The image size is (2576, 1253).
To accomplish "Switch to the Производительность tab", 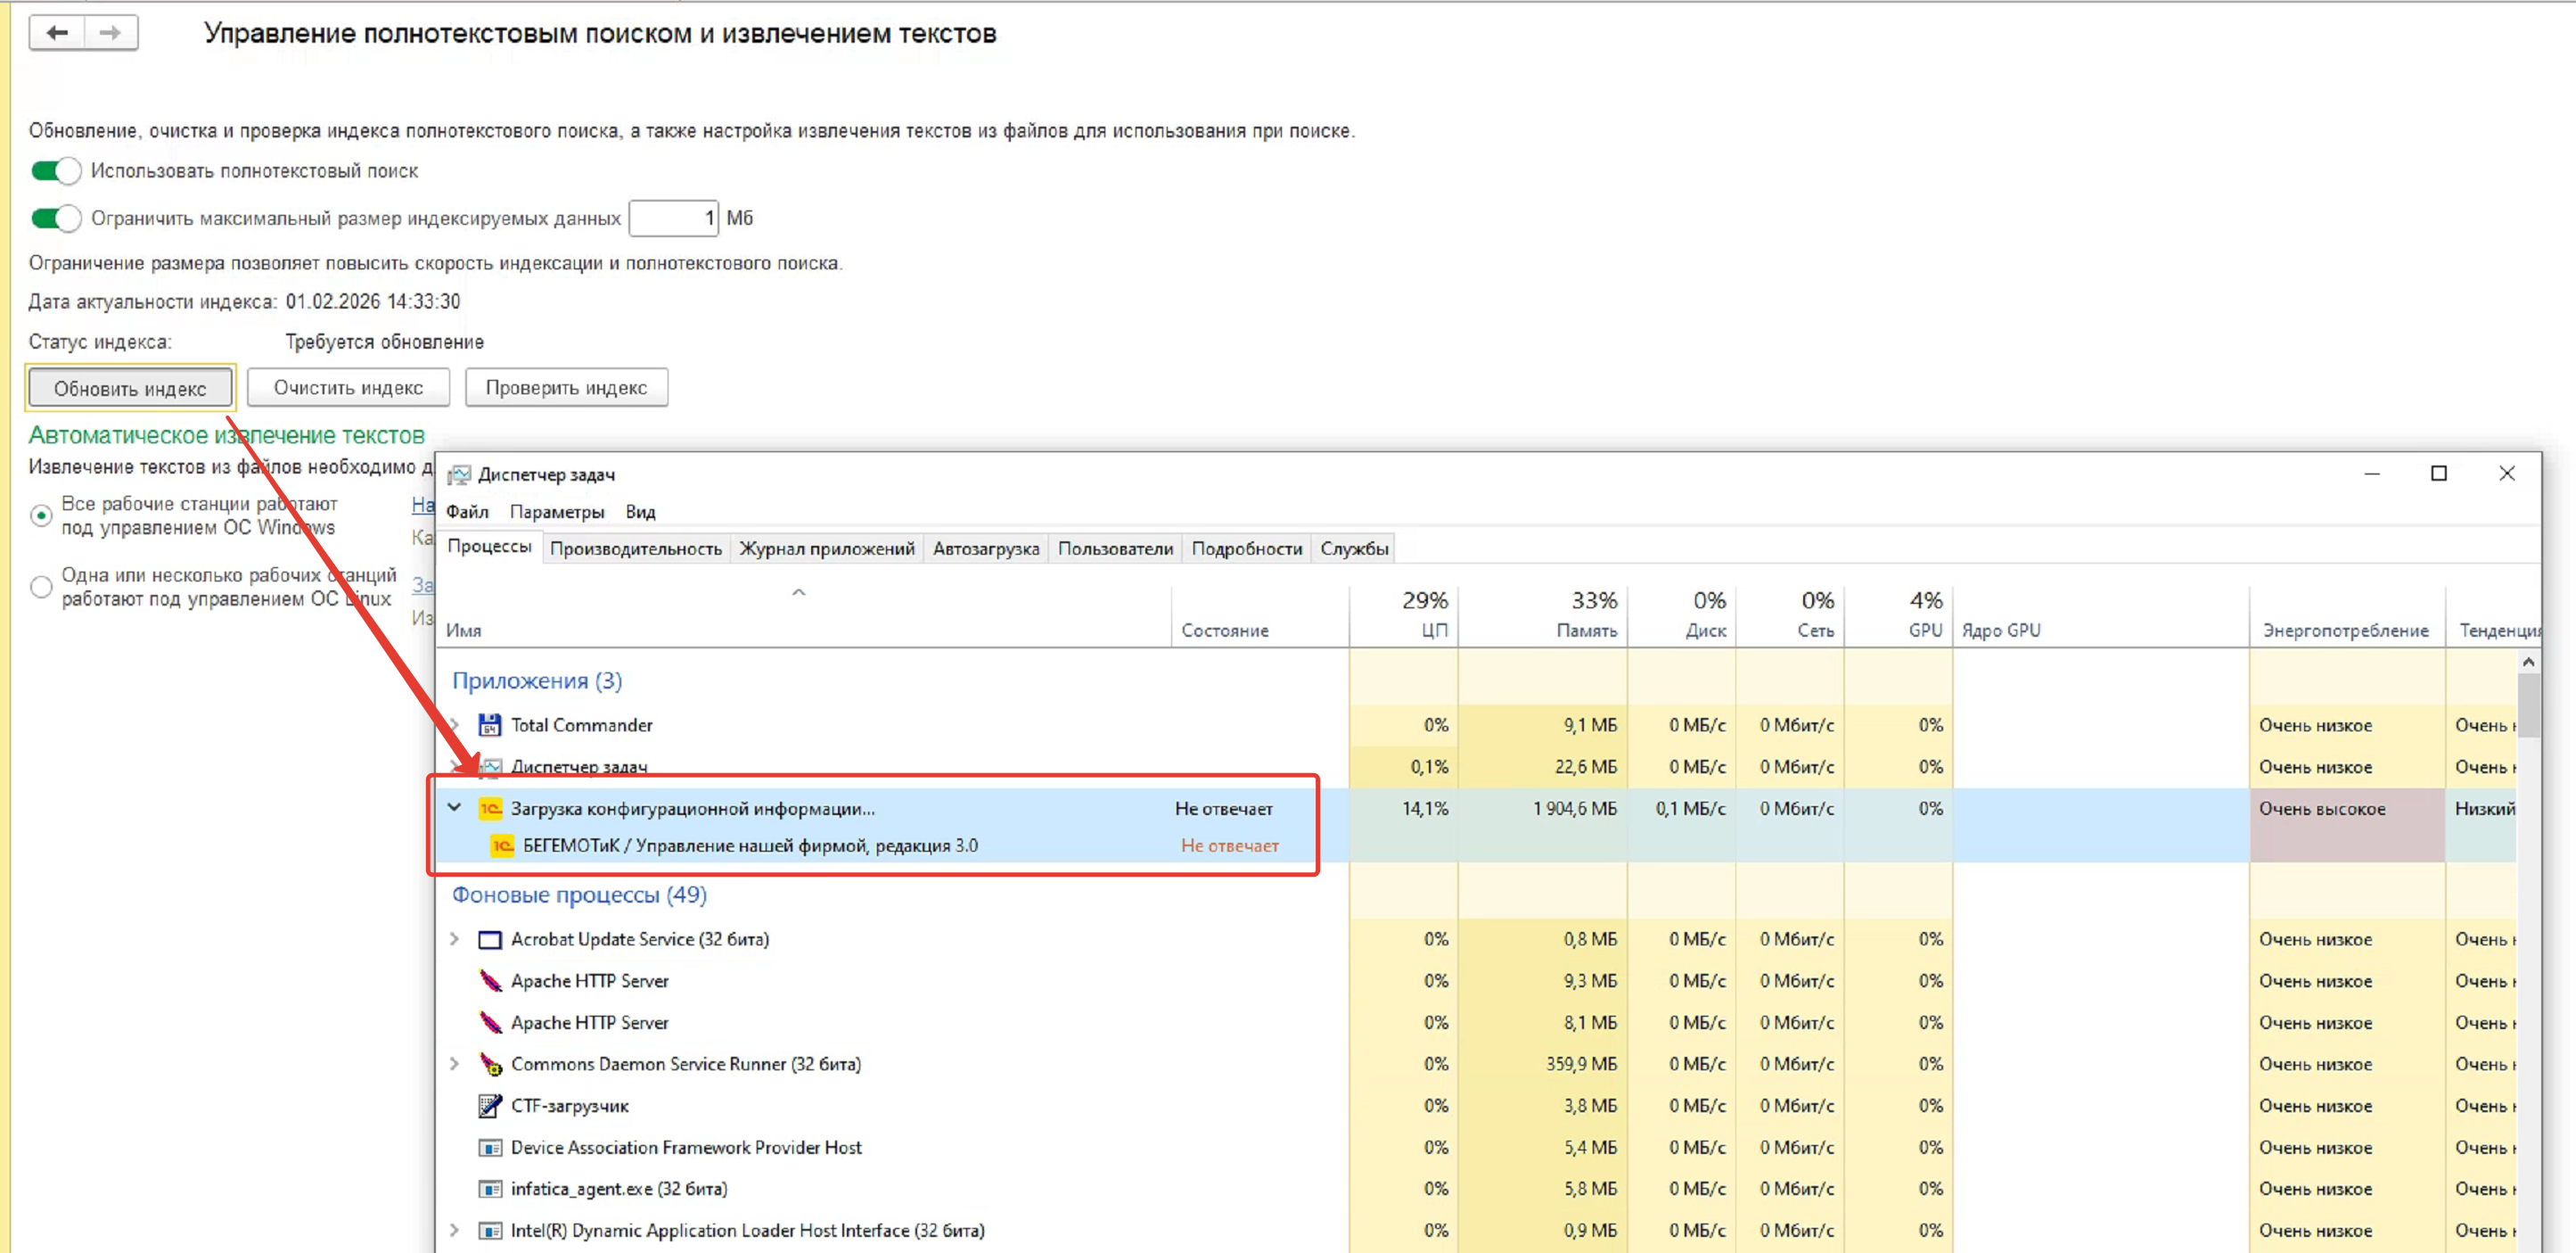I will click(635, 548).
